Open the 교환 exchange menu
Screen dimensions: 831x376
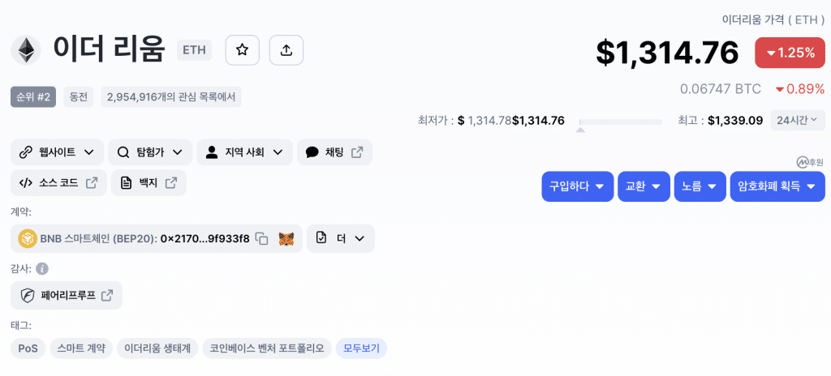coord(644,186)
